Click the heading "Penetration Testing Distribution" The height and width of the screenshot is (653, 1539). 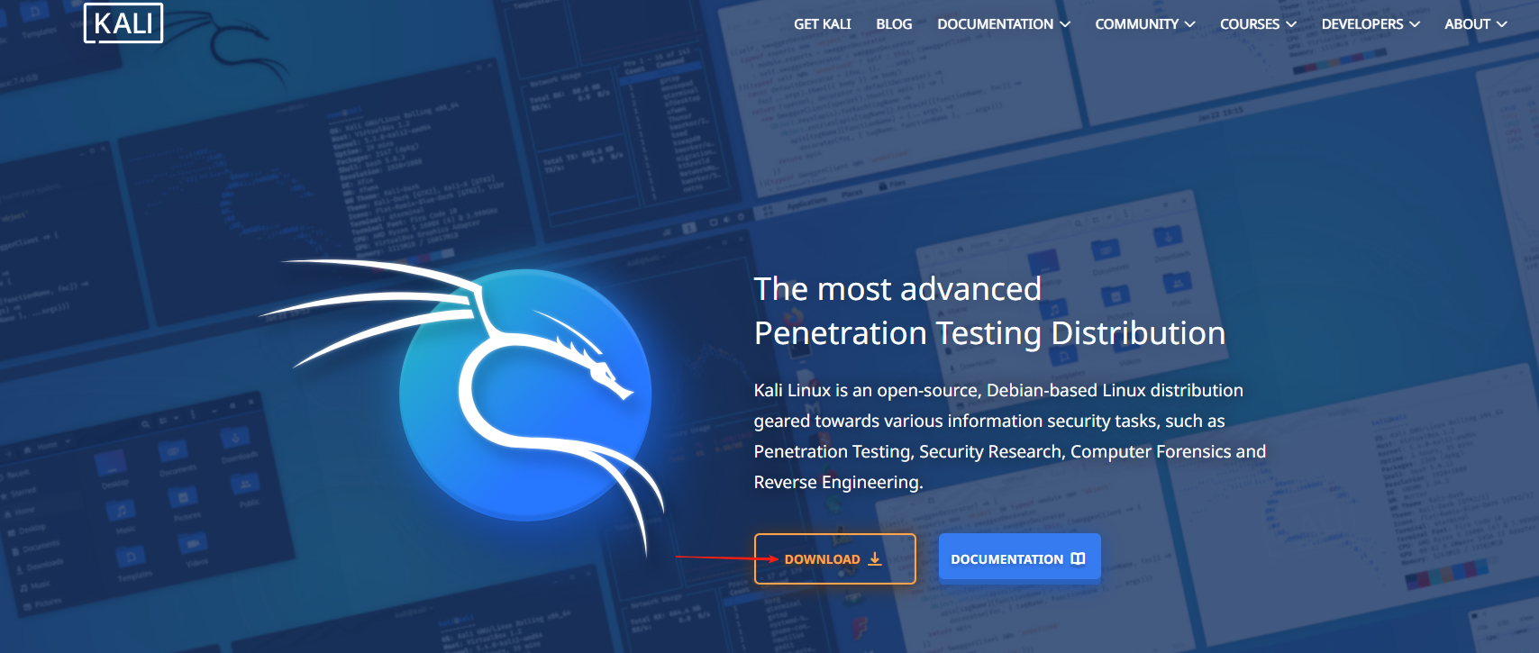[989, 333]
